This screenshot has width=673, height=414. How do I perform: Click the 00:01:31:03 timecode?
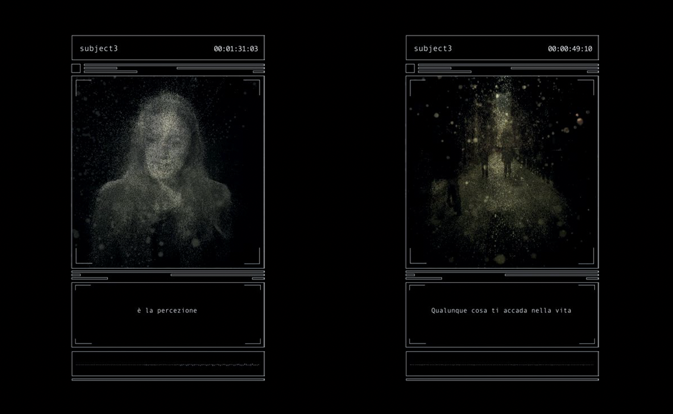236,49
